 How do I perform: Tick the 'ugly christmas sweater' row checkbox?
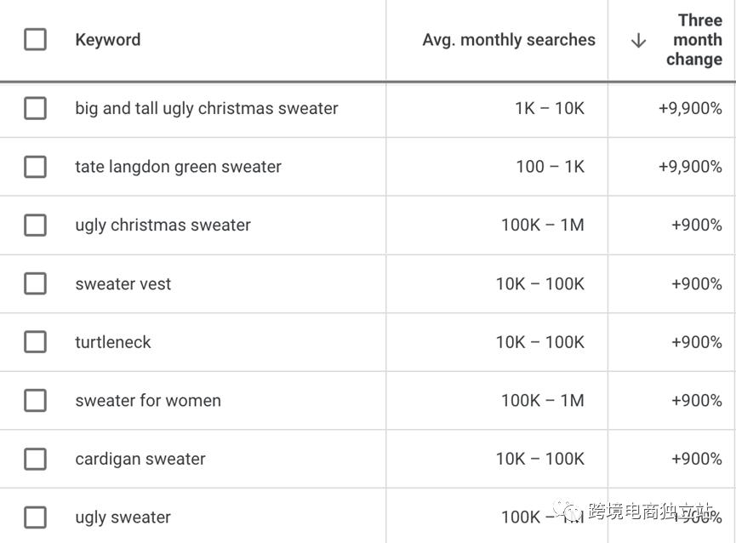[x=35, y=226]
